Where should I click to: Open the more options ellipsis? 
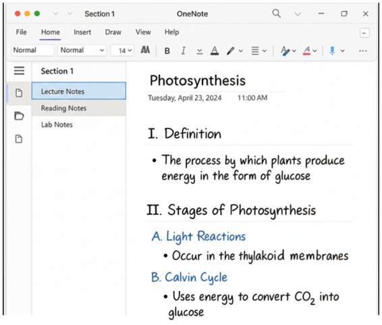[x=362, y=51]
